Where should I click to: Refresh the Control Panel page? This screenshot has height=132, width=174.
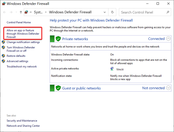click(x=112, y=12)
